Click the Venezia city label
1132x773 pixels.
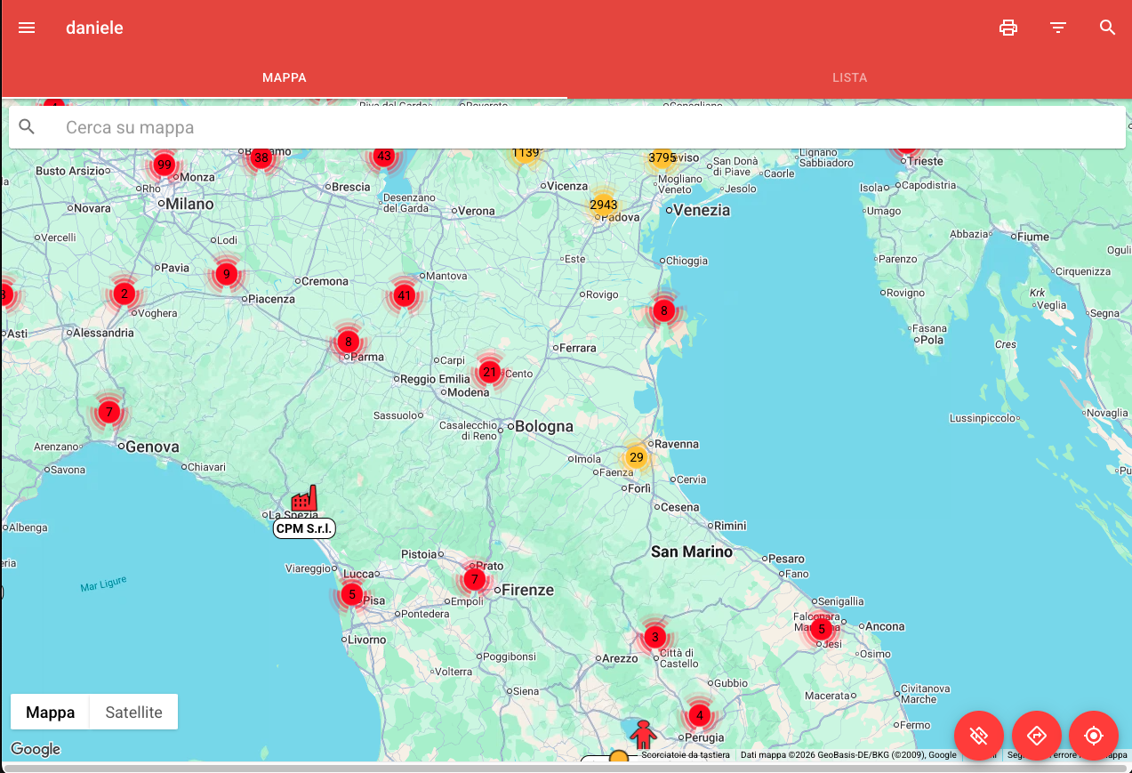click(x=702, y=210)
